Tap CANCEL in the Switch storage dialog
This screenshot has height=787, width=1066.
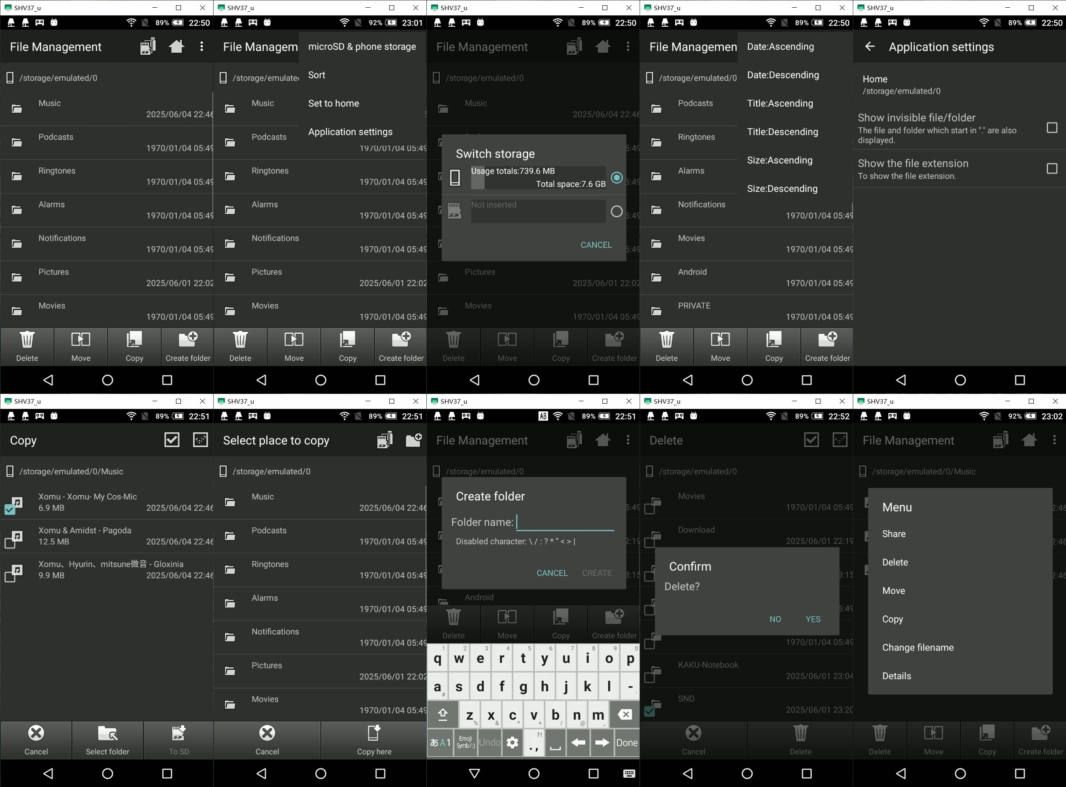[x=596, y=245]
